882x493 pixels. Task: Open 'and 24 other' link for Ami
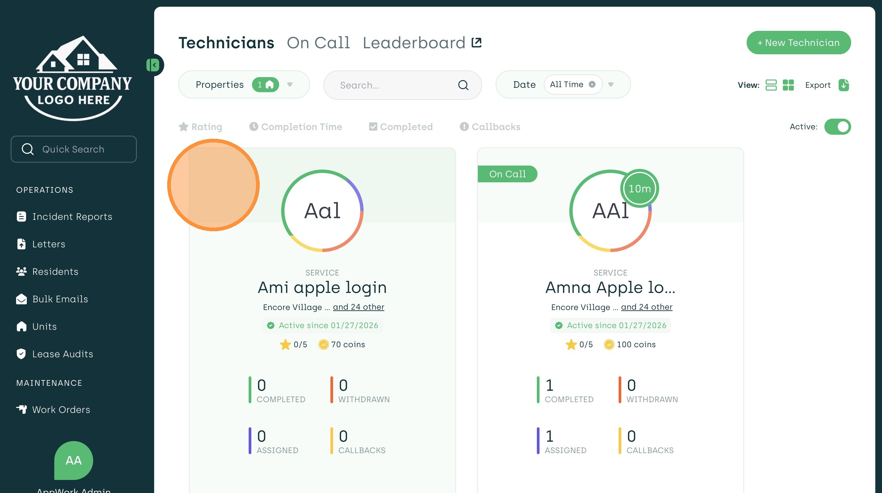[x=358, y=307]
